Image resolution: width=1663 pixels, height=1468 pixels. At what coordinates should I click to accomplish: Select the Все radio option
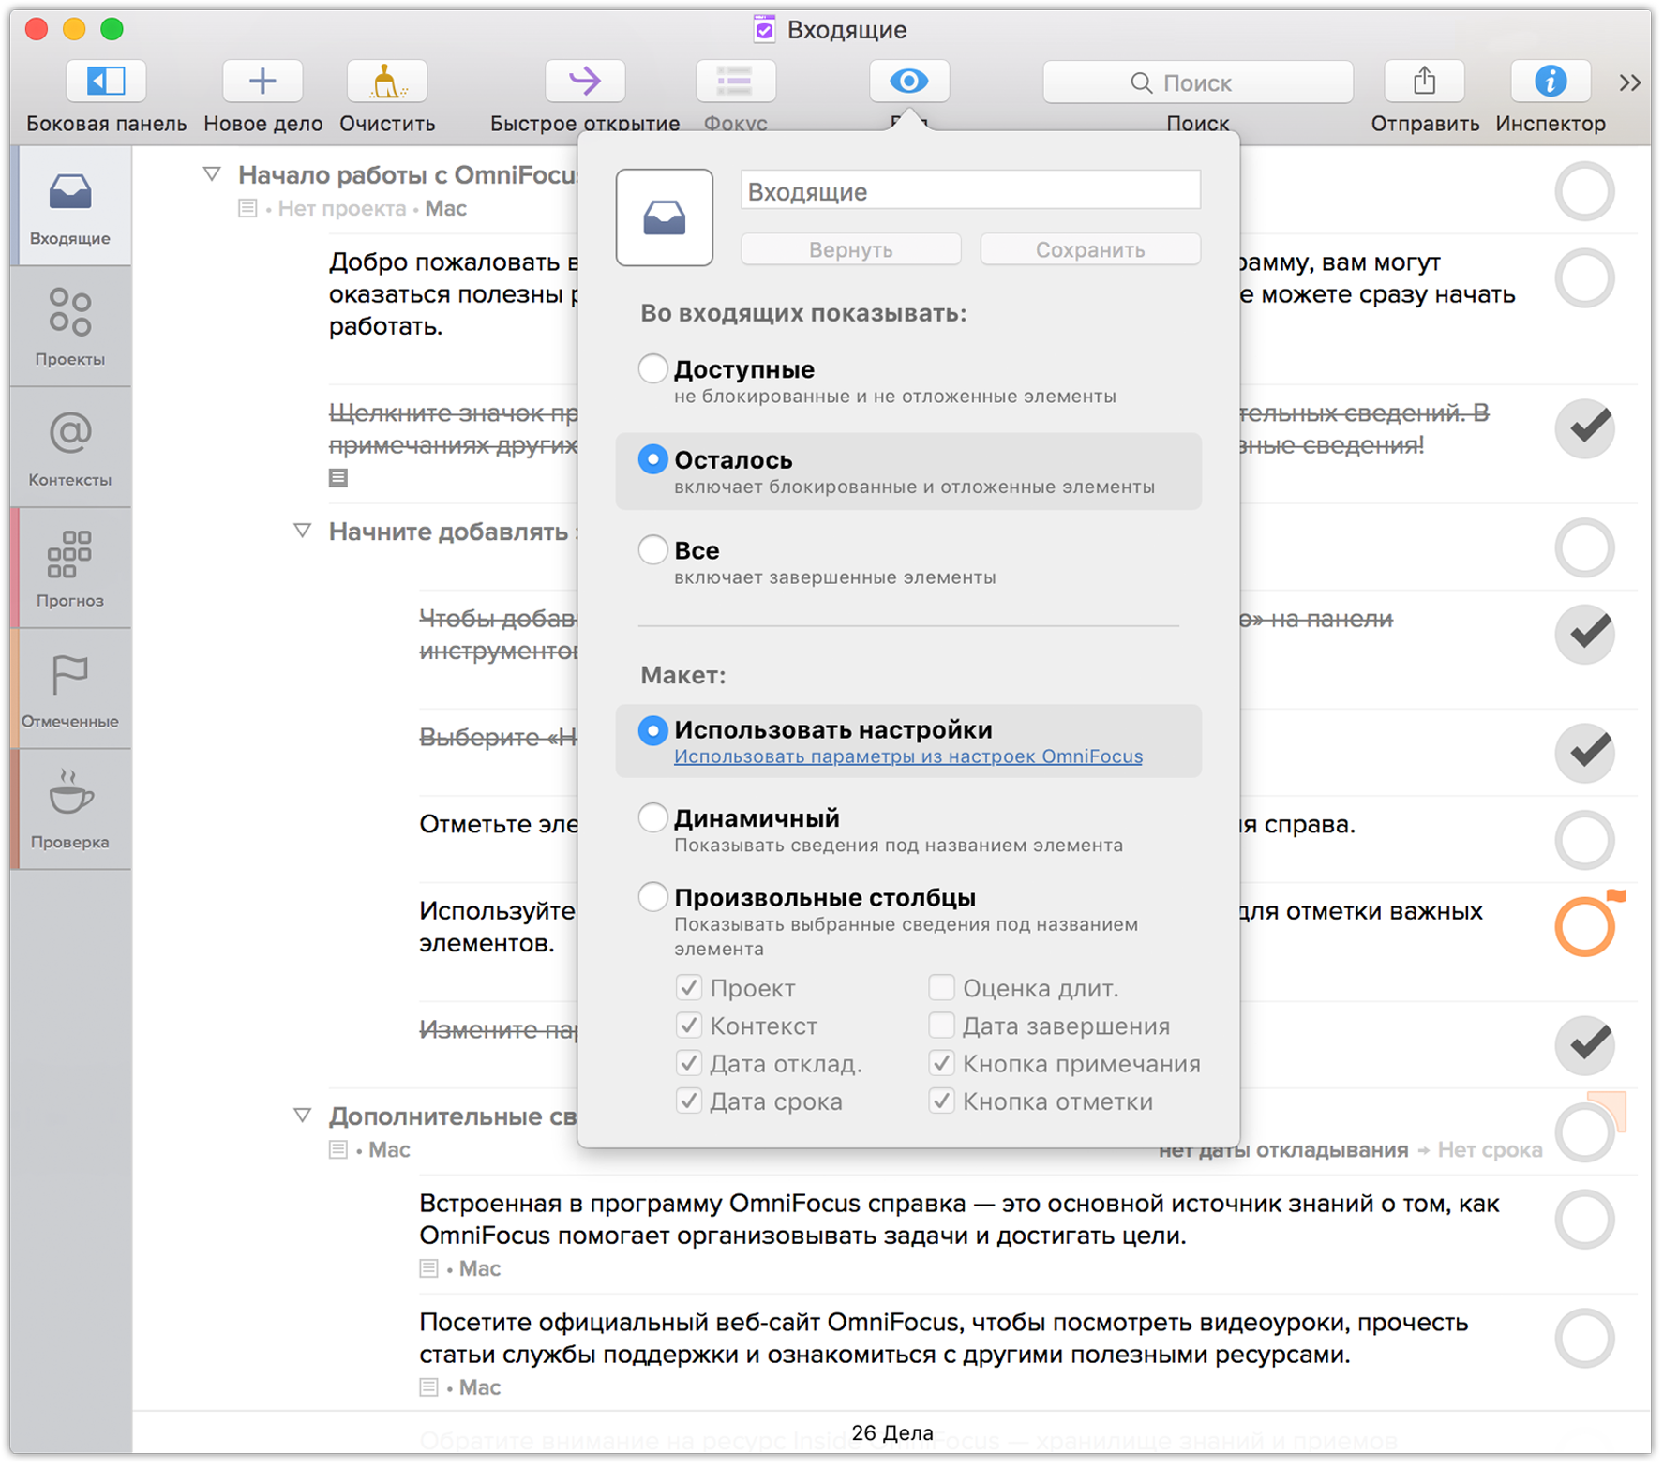[652, 549]
